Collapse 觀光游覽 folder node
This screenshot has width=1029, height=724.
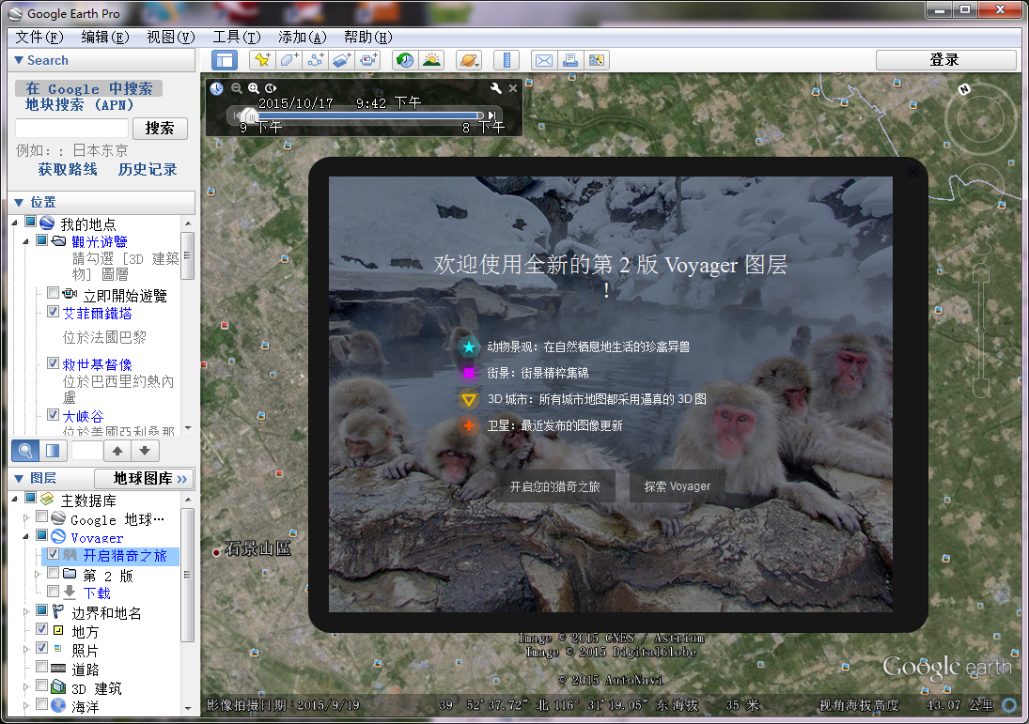pyautogui.click(x=26, y=242)
